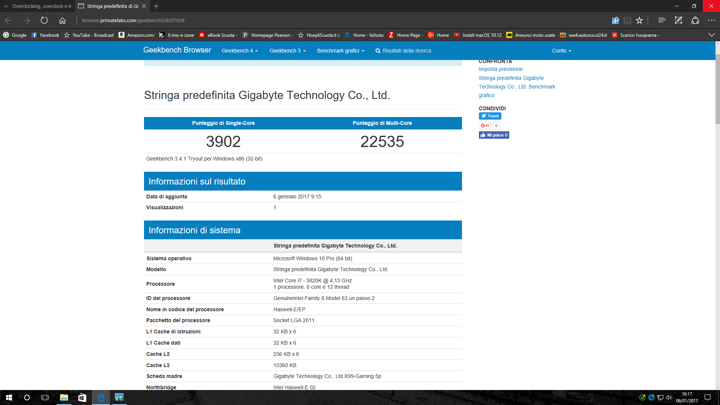
Task: Expand the Benchmark grafici dropdown
Action: point(340,51)
